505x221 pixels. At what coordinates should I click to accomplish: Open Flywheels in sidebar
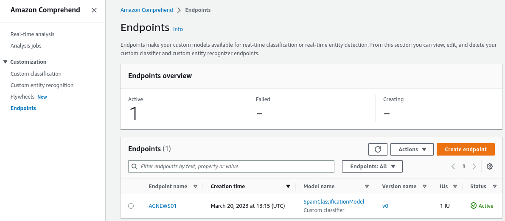(22, 96)
